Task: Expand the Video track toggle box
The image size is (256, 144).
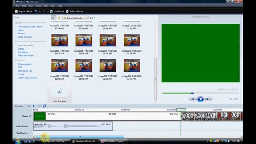Action: tap(30, 116)
